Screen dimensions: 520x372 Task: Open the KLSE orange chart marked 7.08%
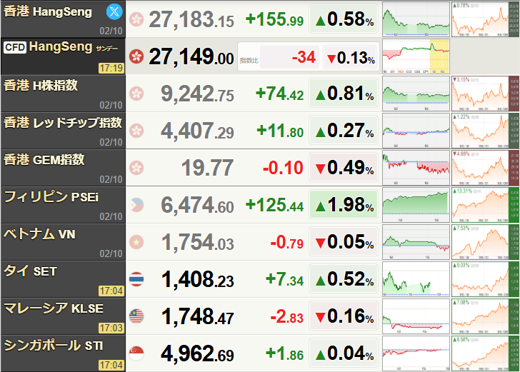[x=486, y=316]
